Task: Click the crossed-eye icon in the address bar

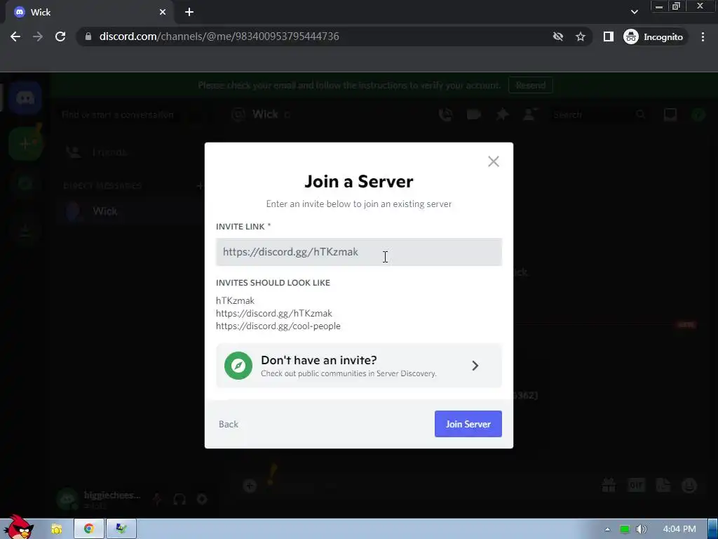Action: click(557, 36)
